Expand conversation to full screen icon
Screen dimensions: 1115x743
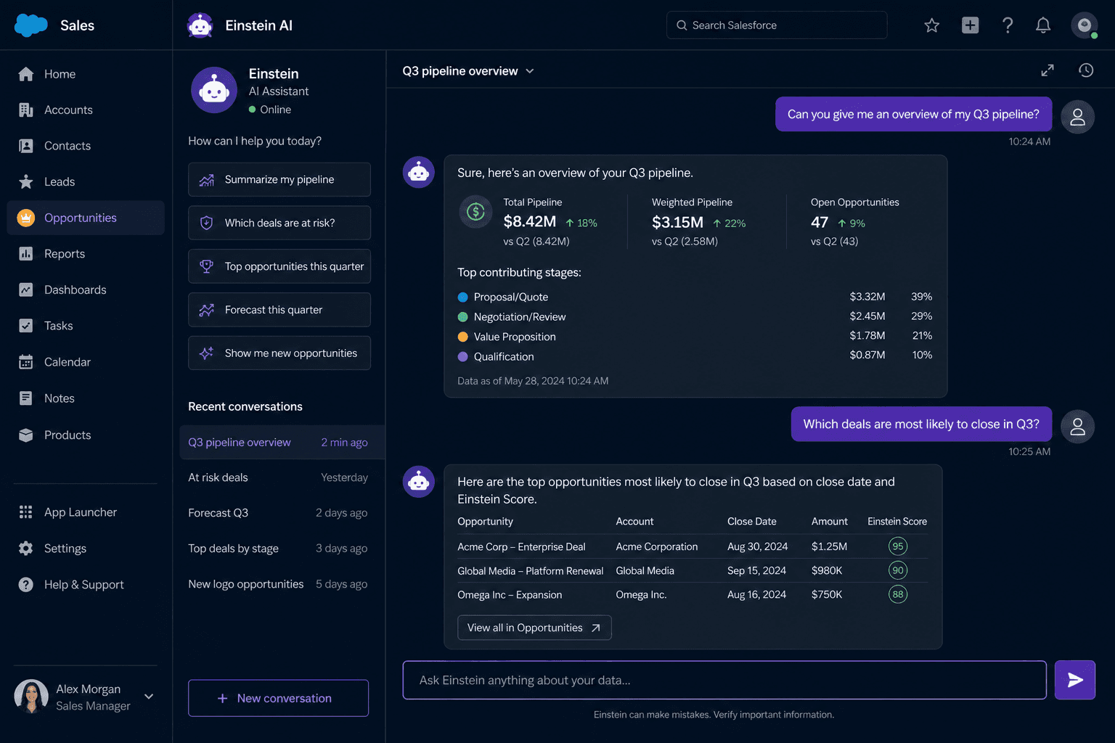[1047, 70]
